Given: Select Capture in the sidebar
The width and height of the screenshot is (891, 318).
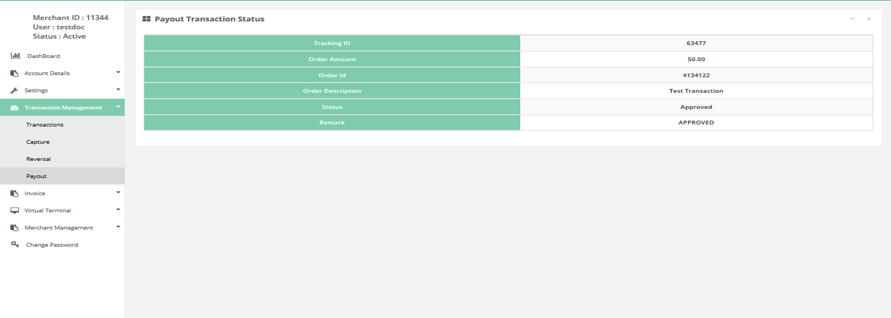Looking at the screenshot, I should tap(38, 142).
